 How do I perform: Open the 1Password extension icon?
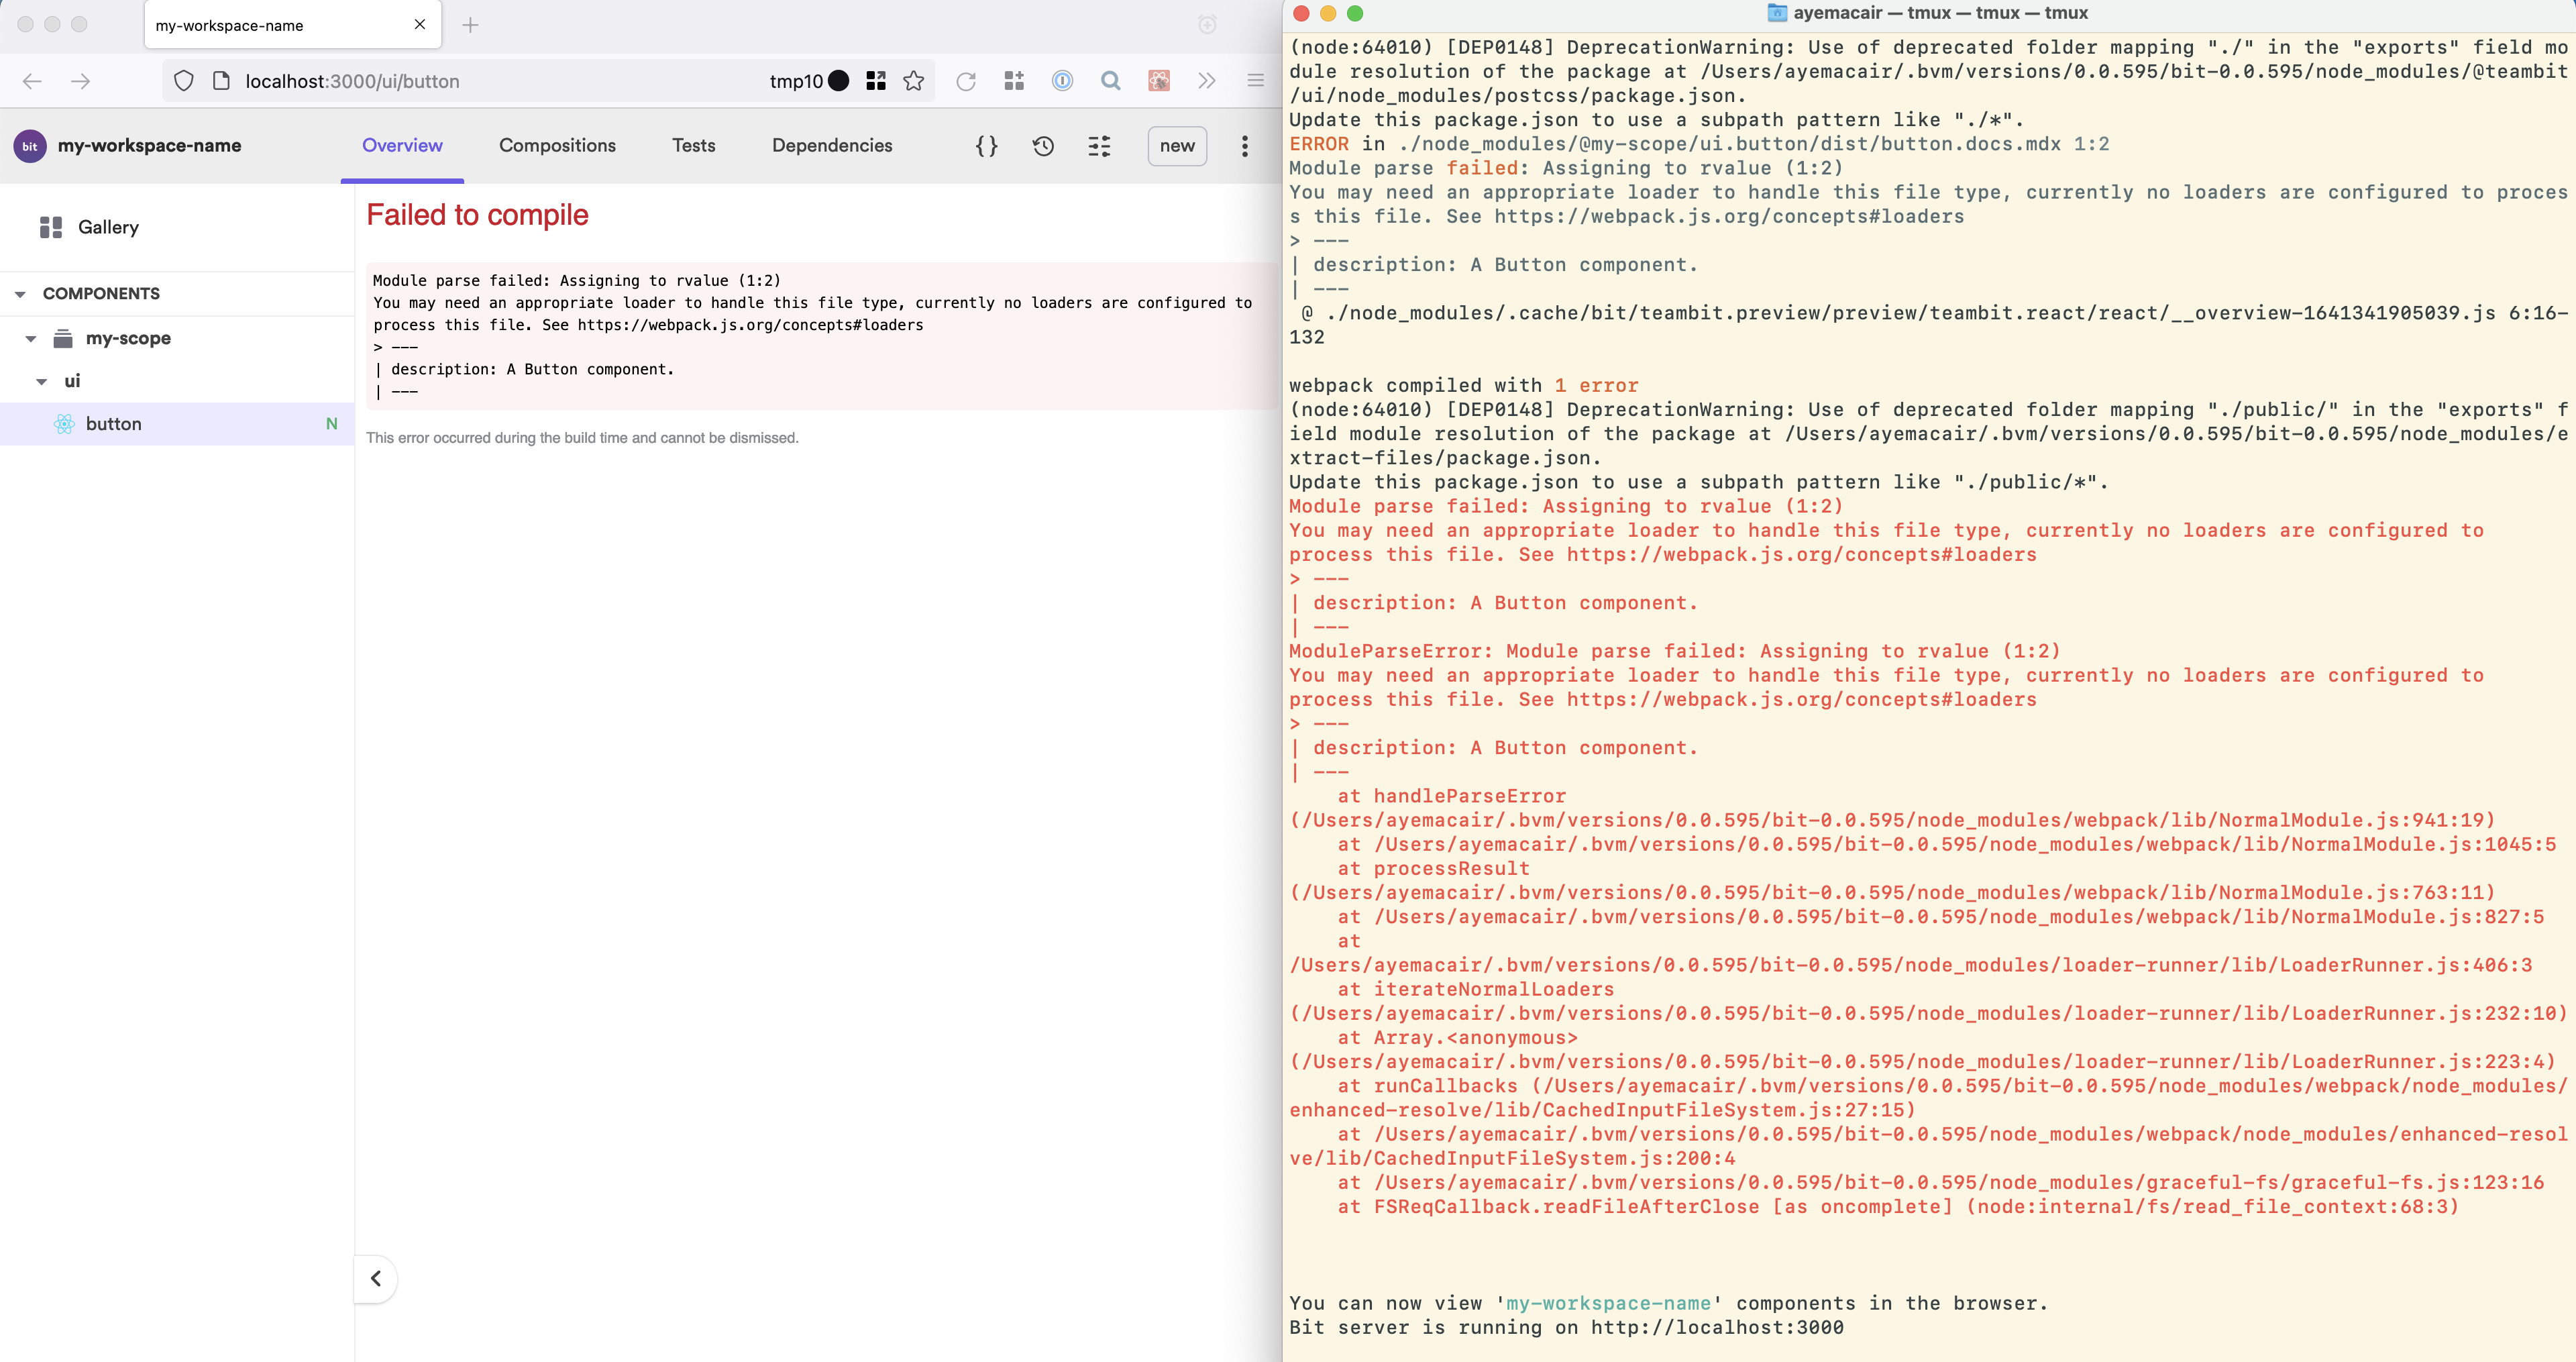1063,81
